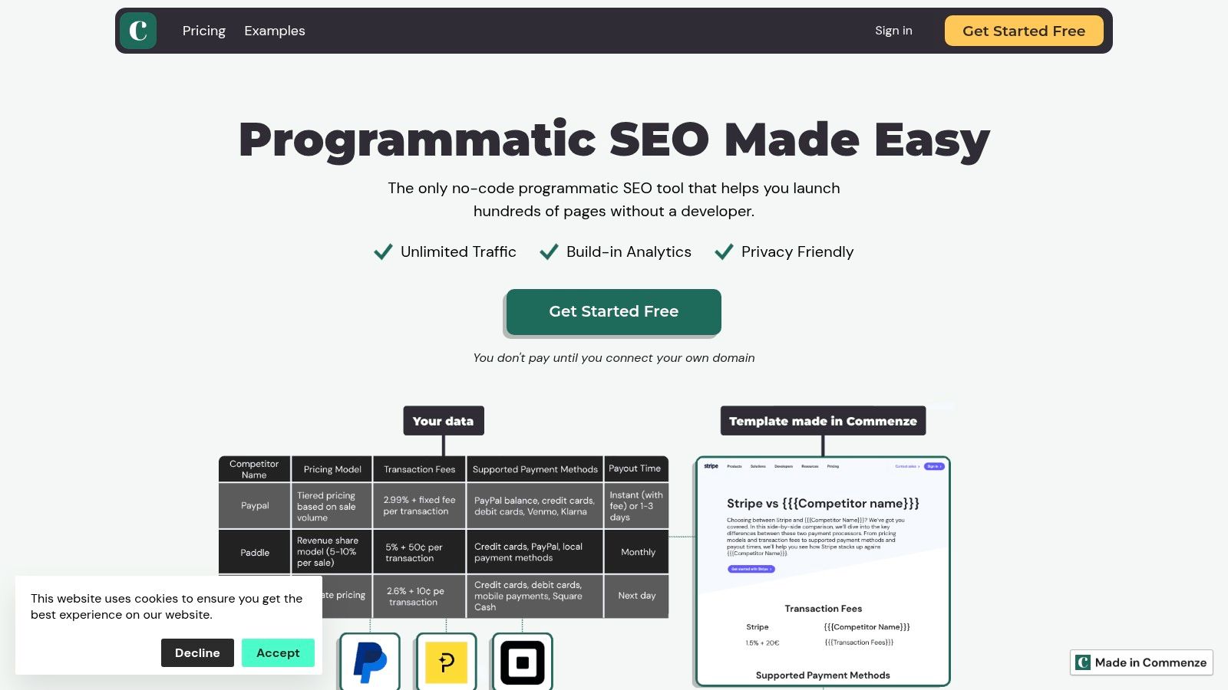Select the Transaction Fees column header

[x=420, y=469]
